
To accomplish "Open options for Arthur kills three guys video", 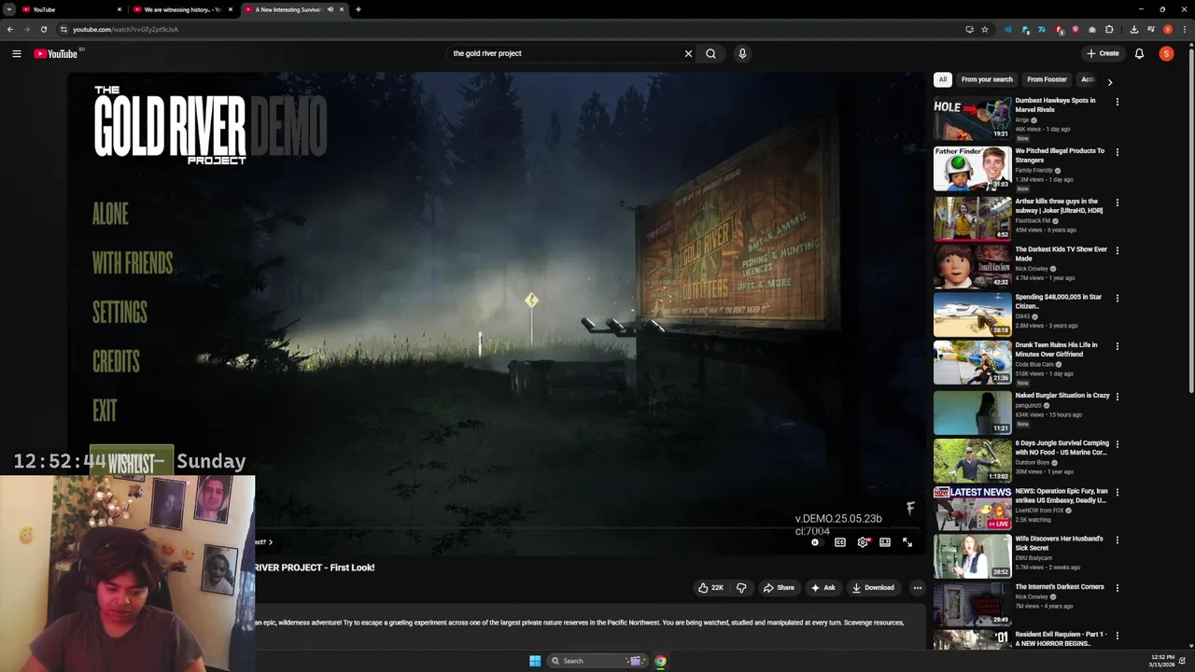I will (1117, 203).
